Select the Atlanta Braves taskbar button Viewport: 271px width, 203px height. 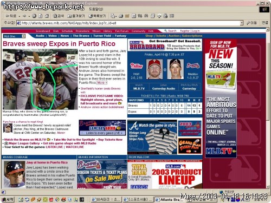tap(170, 200)
